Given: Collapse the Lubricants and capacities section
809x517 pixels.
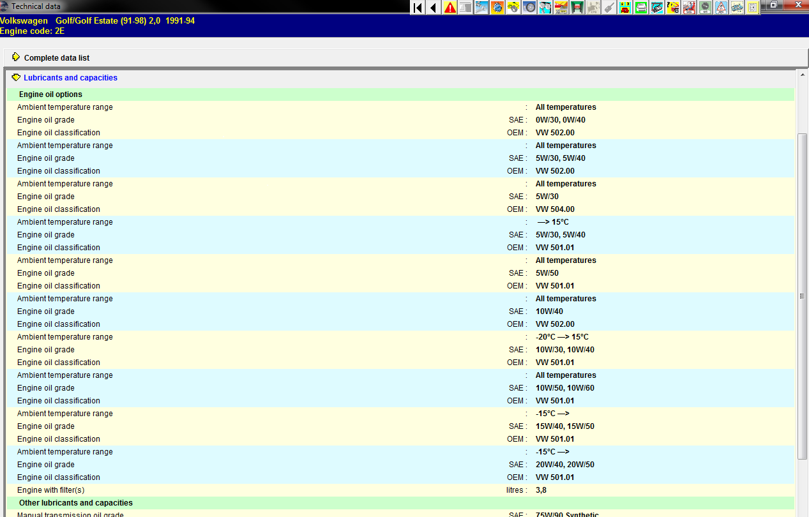Looking at the screenshot, I should point(16,78).
